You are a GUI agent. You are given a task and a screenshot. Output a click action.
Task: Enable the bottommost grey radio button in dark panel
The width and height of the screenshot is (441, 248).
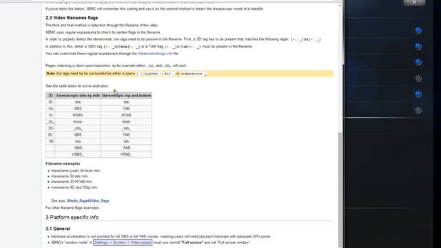pyautogui.click(x=418, y=110)
